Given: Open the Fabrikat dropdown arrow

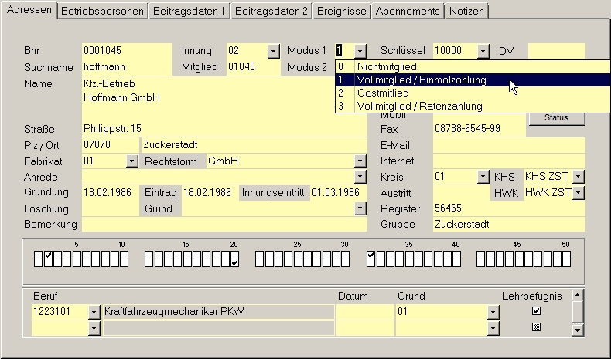Looking at the screenshot, I should click(x=131, y=161).
